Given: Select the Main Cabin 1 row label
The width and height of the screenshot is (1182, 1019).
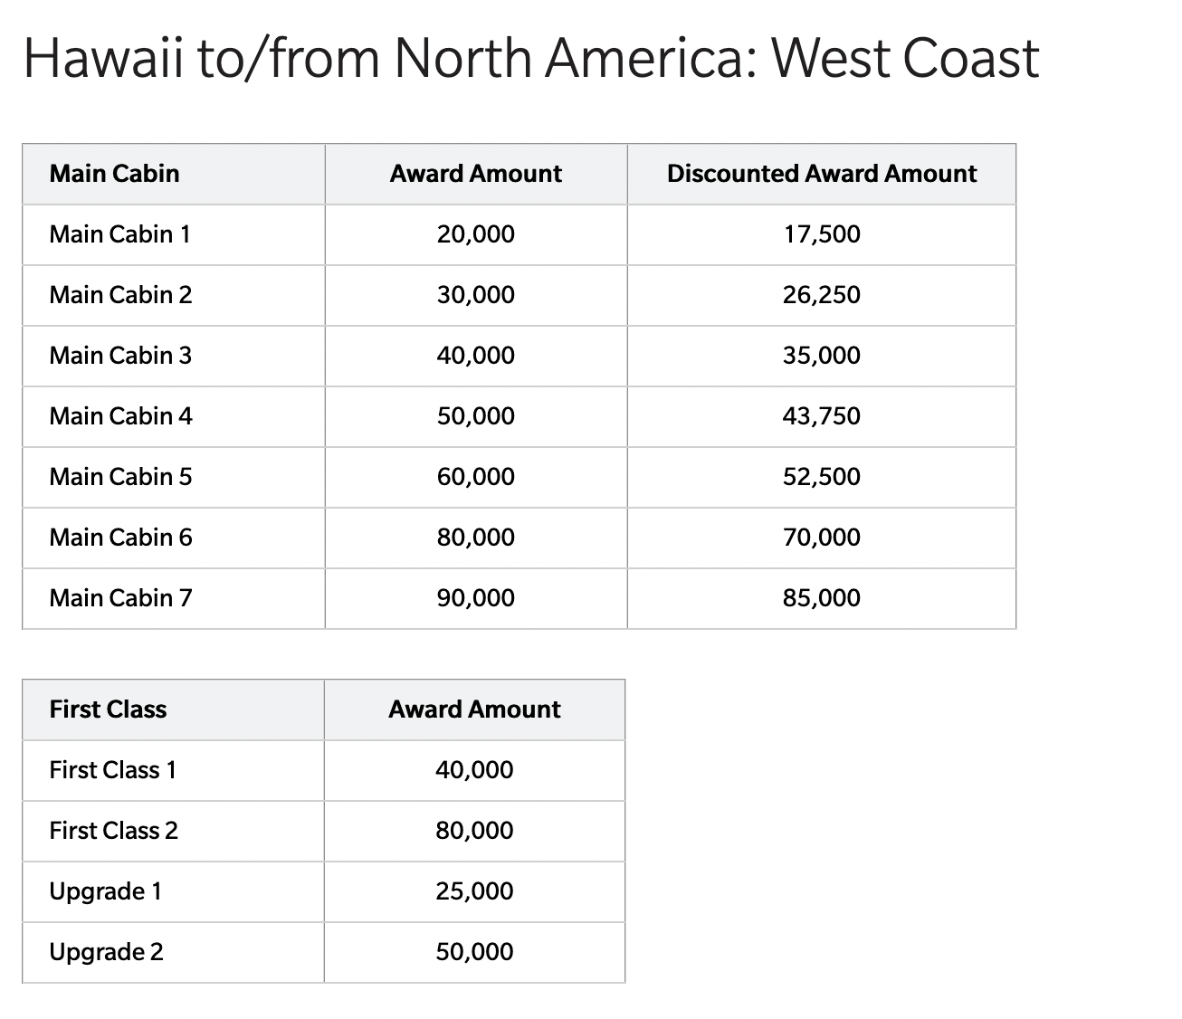Looking at the screenshot, I should (119, 234).
